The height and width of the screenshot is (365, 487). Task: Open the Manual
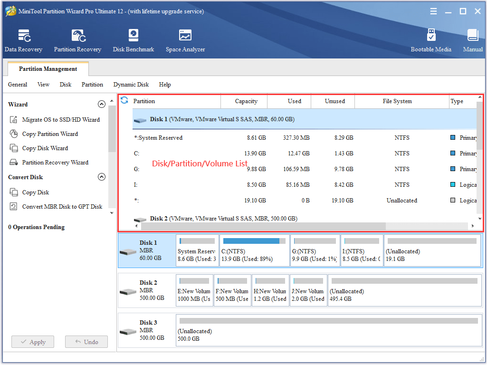pyautogui.click(x=473, y=39)
